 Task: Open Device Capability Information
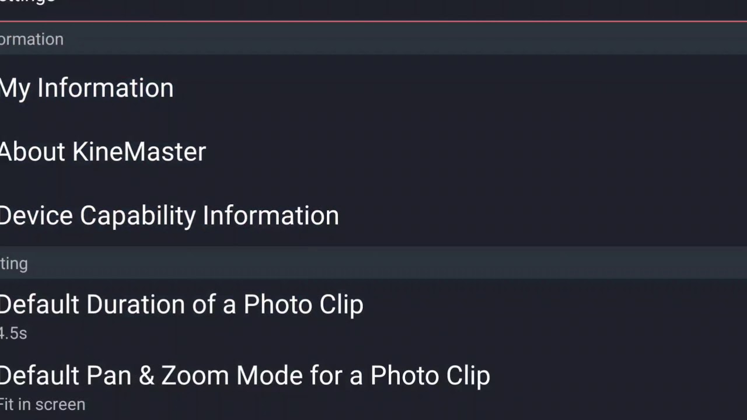click(x=373, y=215)
